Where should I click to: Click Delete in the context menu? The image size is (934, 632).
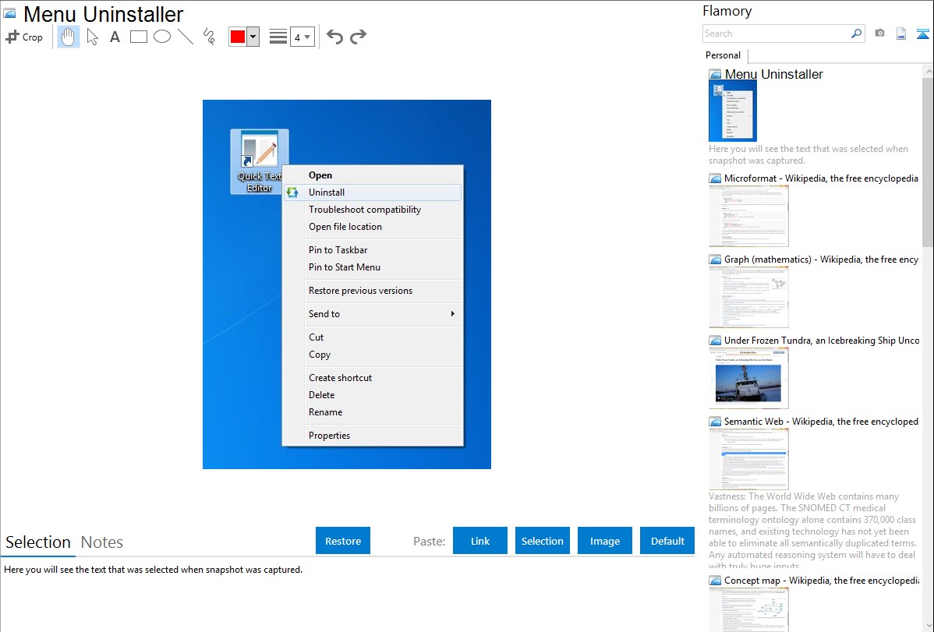373,395
